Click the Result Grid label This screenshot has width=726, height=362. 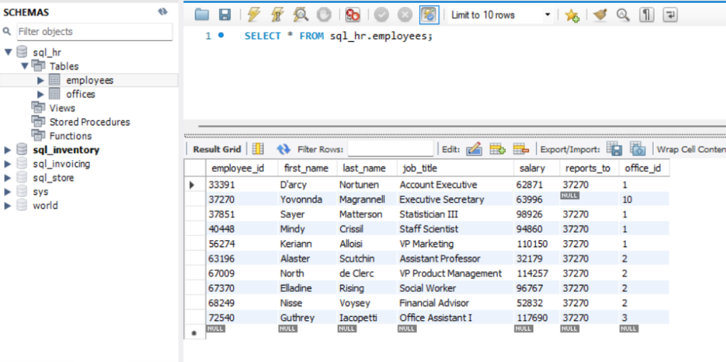(x=217, y=149)
